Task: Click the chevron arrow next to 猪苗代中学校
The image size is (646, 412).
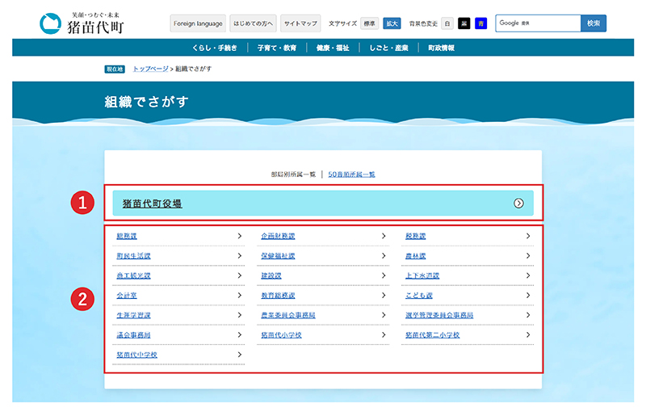Action: [240, 355]
